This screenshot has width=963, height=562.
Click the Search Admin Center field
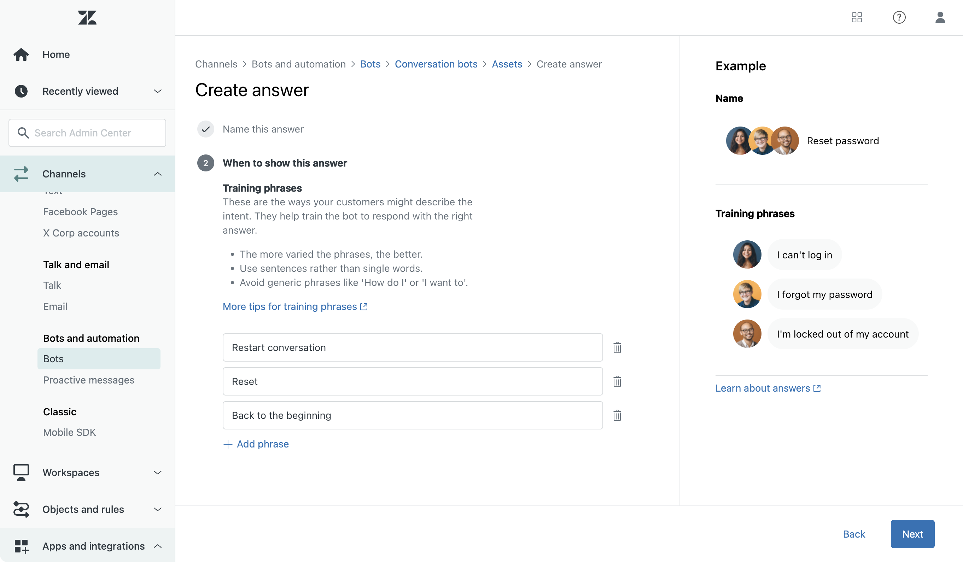[87, 133]
